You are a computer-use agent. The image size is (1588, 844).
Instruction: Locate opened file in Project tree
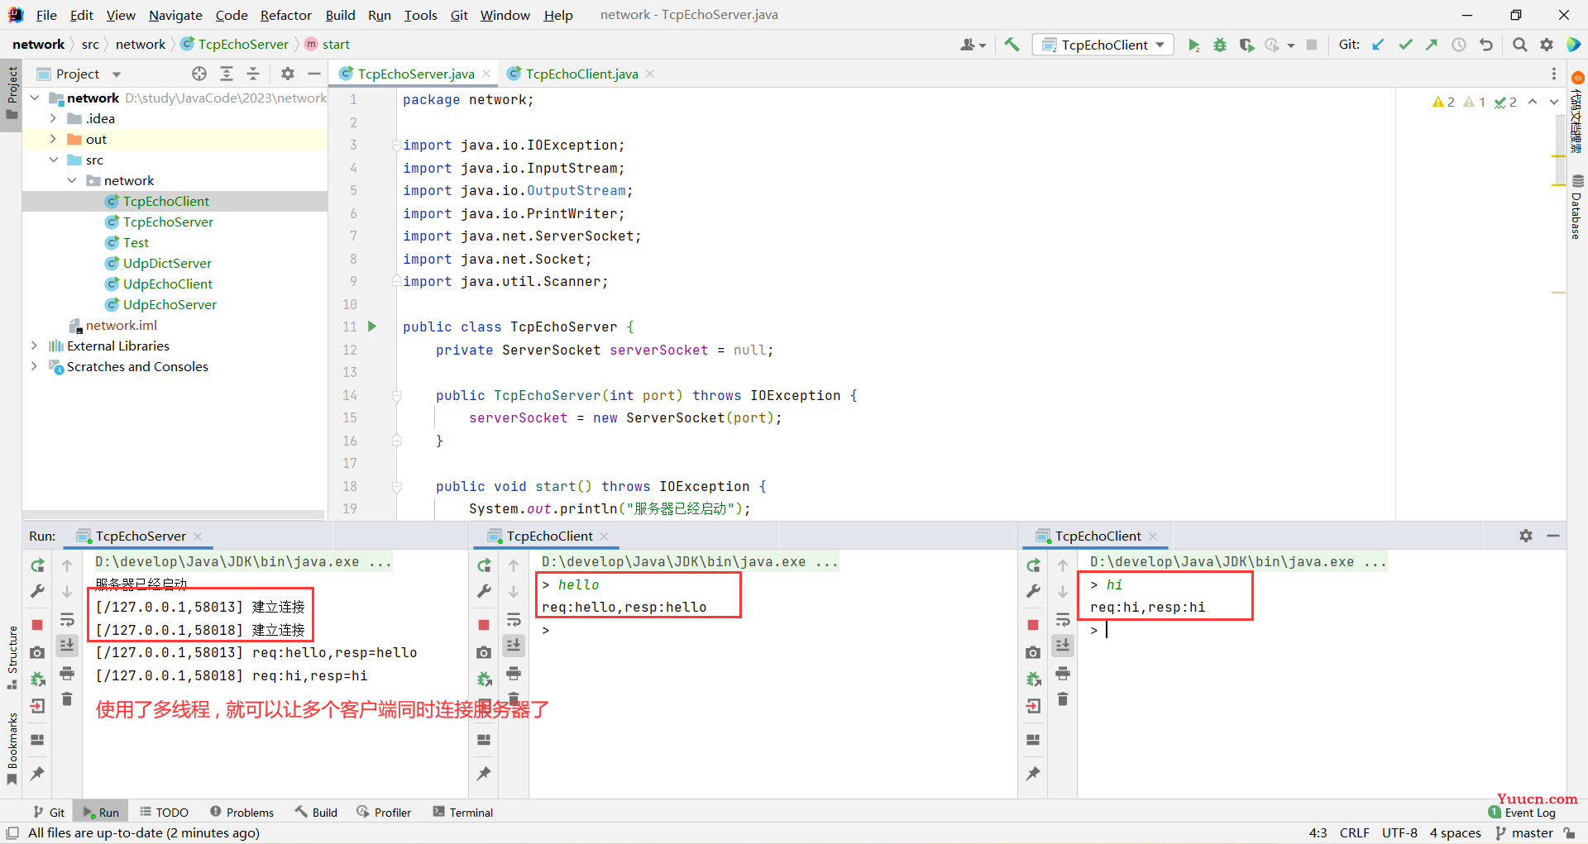pos(199,74)
